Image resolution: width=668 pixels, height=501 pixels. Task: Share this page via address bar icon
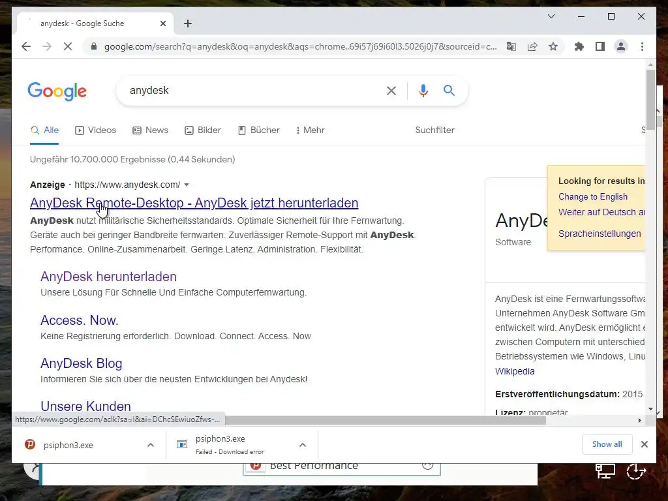[532, 46]
